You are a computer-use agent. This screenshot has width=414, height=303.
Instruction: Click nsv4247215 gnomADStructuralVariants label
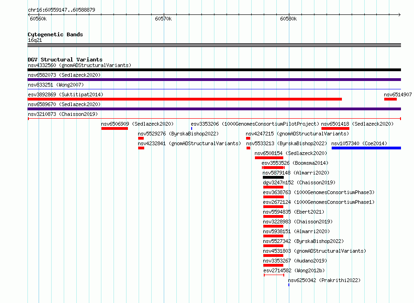pyautogui.click(x=297, y=134)
